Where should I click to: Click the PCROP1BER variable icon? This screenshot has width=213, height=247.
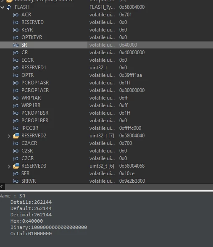coord(16,121)
